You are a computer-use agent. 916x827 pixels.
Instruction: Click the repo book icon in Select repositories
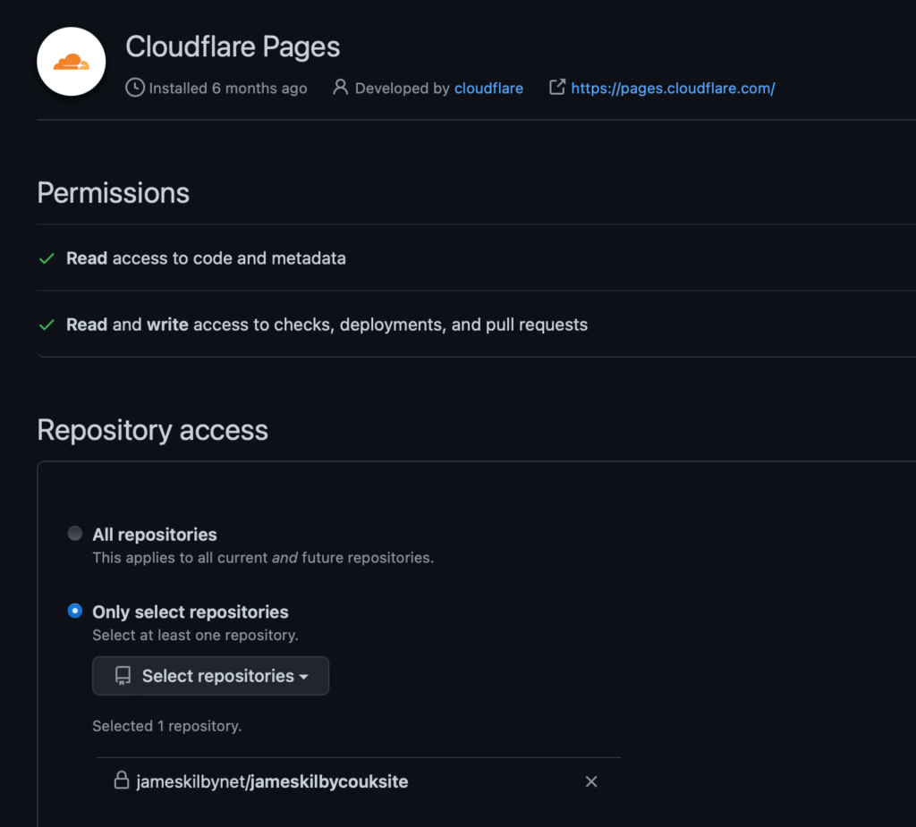(x=123, y=676)
